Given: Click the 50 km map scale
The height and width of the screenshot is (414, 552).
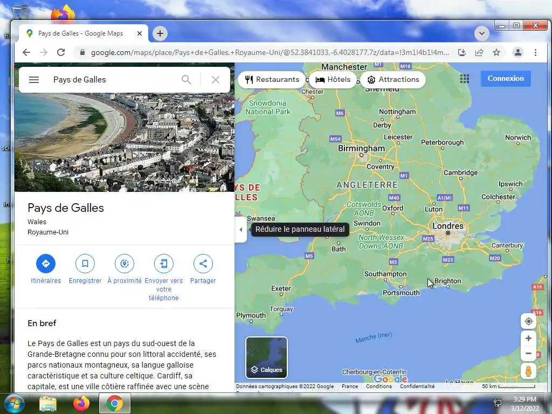Looking at the screenshot, I should click(508, 386).
